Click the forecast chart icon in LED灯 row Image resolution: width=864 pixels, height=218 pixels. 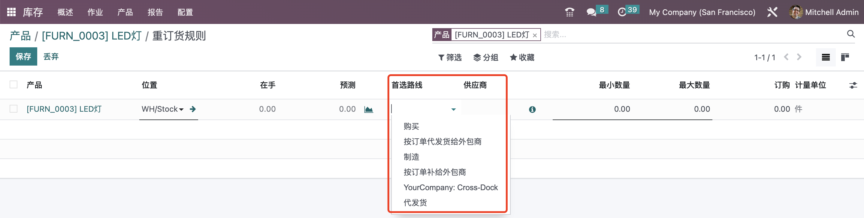(369, 109)
